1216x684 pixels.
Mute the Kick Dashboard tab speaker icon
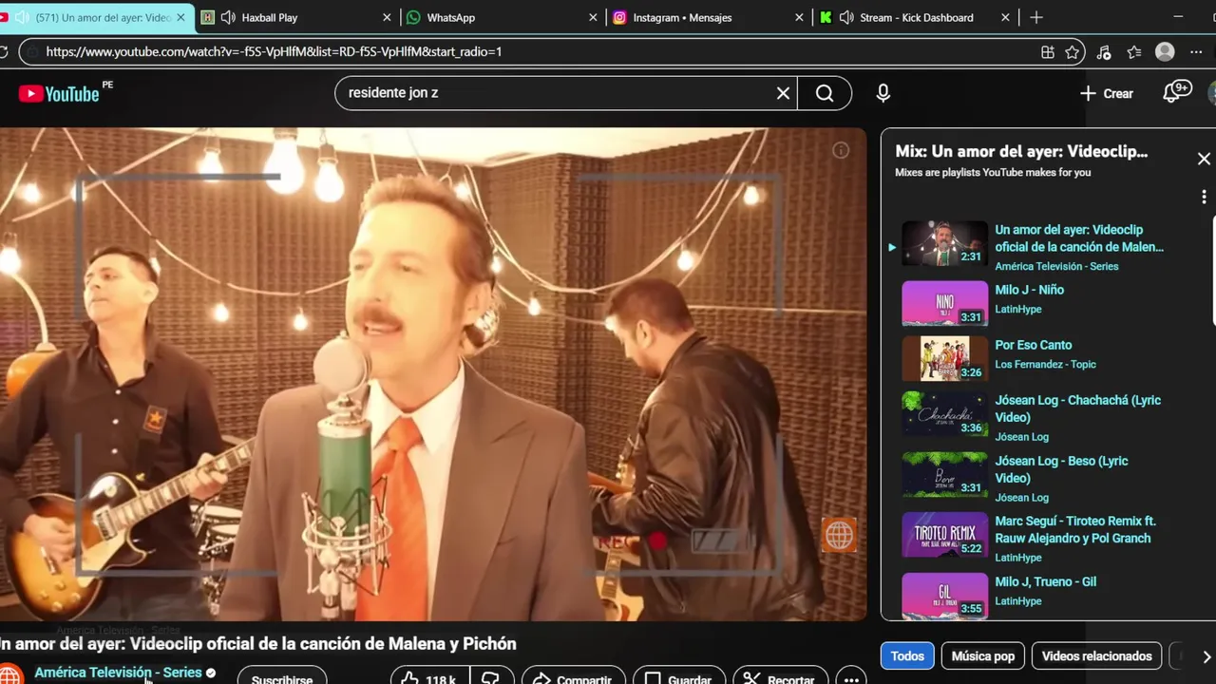(x=846, y=17)
